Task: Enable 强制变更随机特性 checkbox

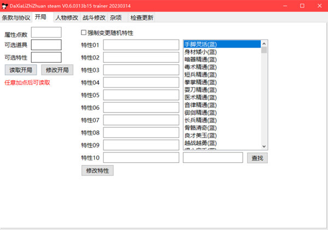Action: point(84,33)
